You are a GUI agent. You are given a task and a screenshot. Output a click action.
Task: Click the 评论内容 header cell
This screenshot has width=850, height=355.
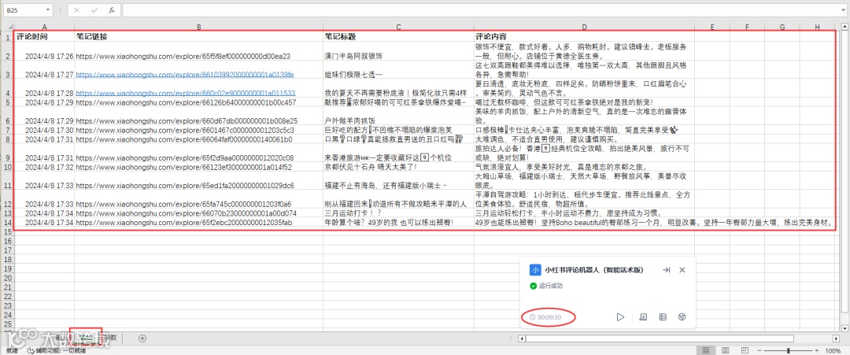click(x=584, y=37)
